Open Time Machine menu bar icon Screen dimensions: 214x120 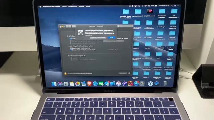139,6
